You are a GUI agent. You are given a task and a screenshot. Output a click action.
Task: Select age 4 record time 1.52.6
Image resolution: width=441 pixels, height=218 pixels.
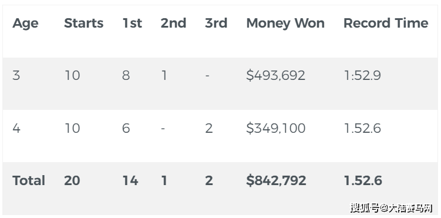coord(362,128)
